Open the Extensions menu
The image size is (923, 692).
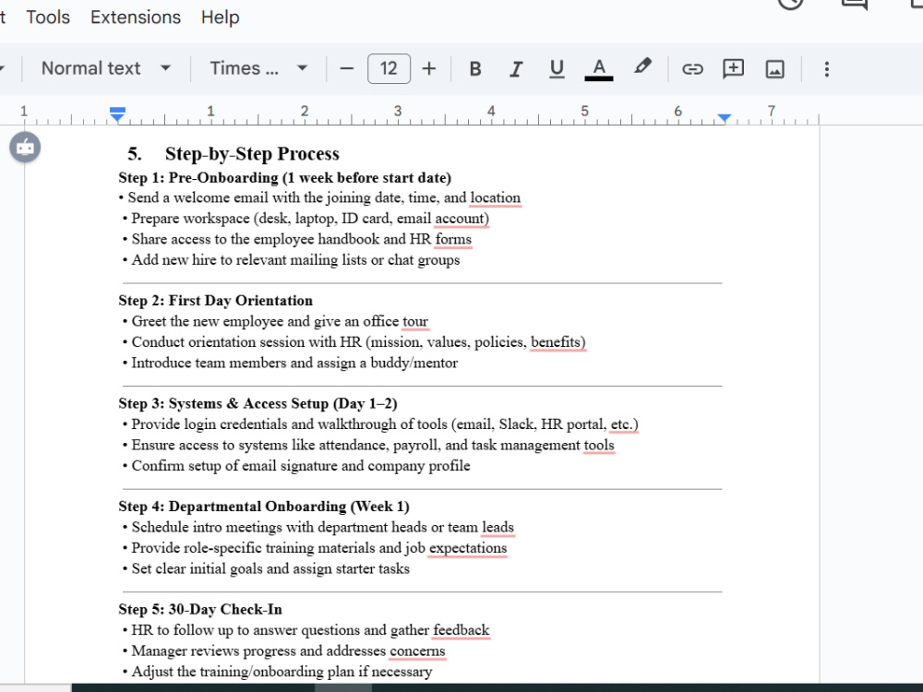click(x=136, y=17)
